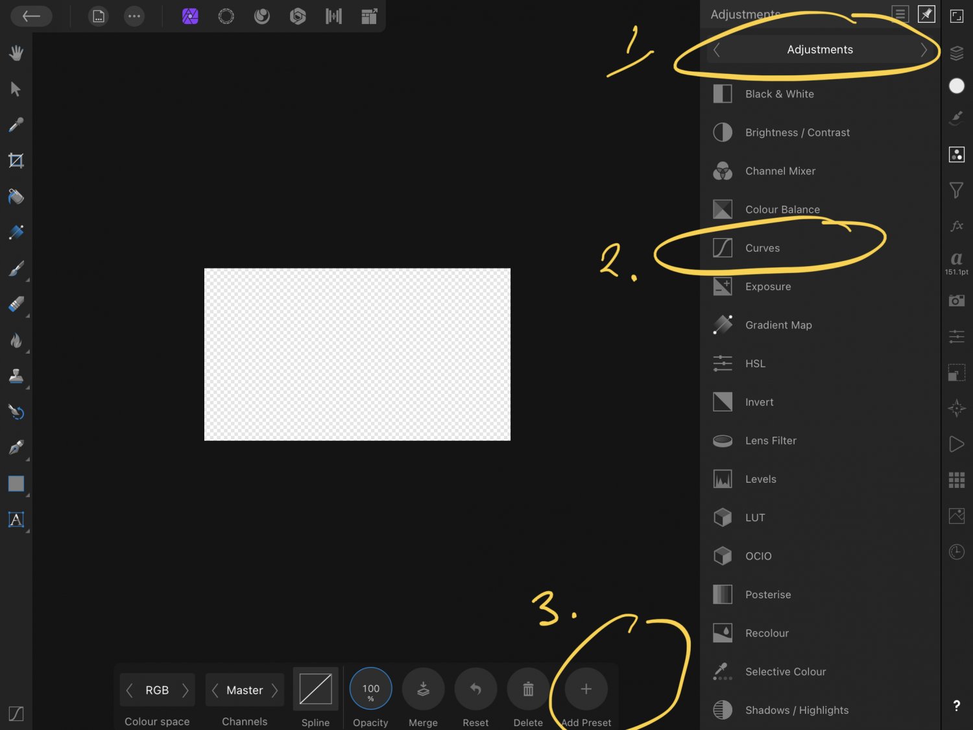Open the Brushes studio
The image size is (973, 730).
click(x=957, y=117)
